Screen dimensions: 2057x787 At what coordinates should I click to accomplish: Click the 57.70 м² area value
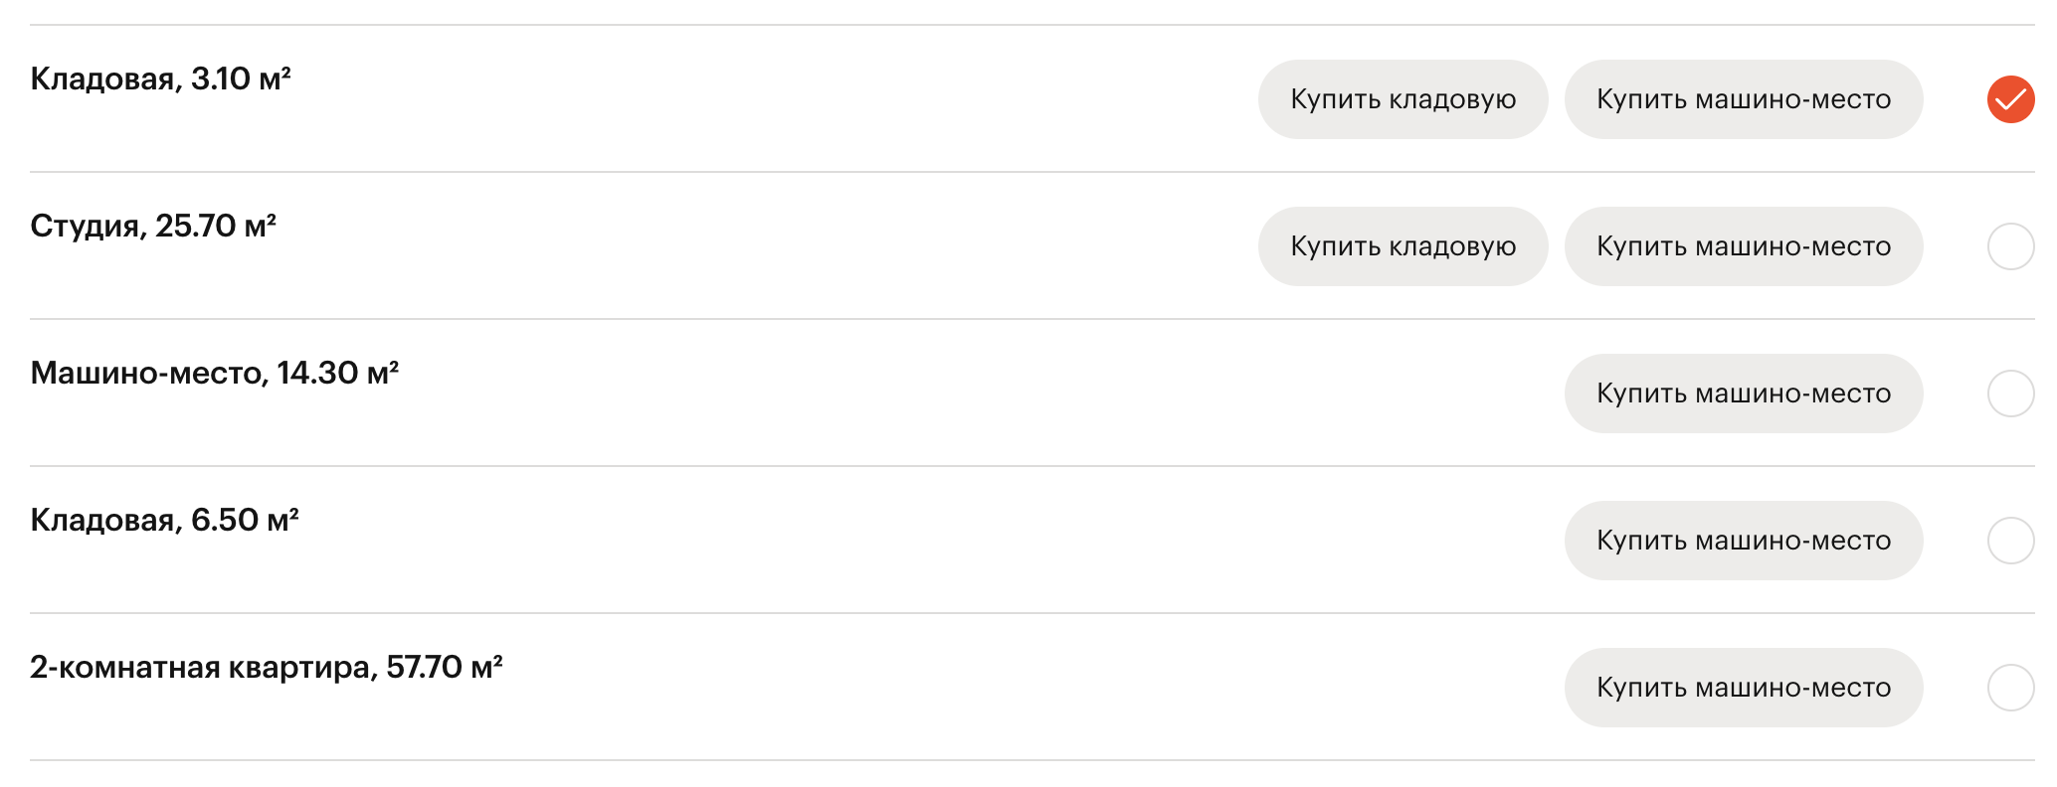coord(444,668)
